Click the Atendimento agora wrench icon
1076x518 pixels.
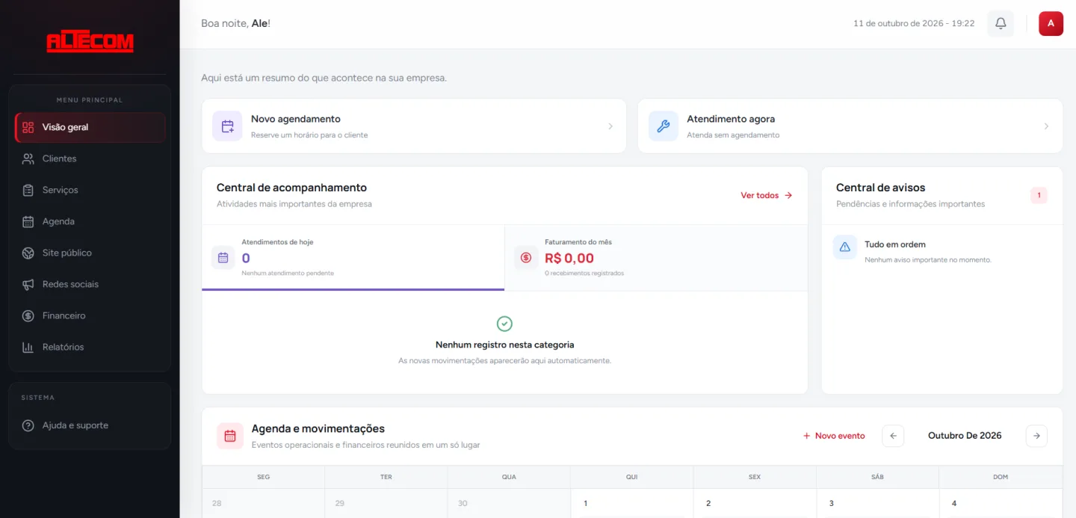click(x=663, y=126)
